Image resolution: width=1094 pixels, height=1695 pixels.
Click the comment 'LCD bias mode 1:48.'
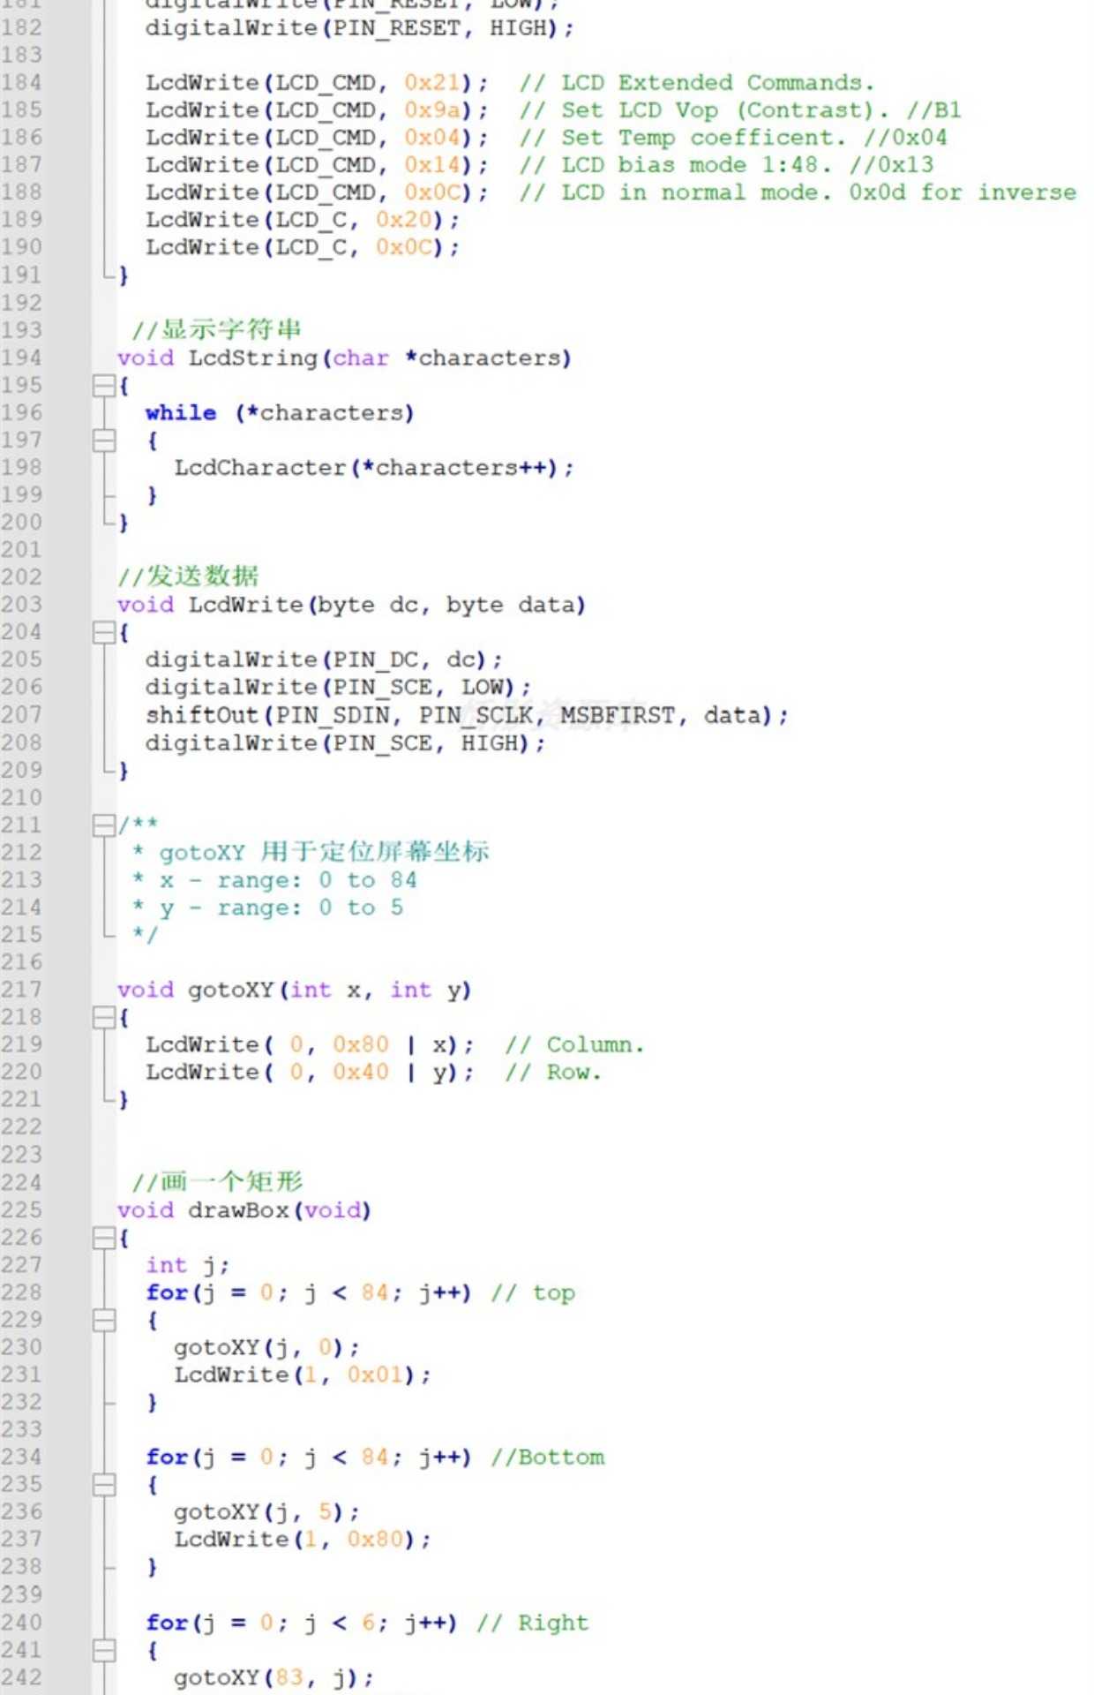(x=696, y=165)
